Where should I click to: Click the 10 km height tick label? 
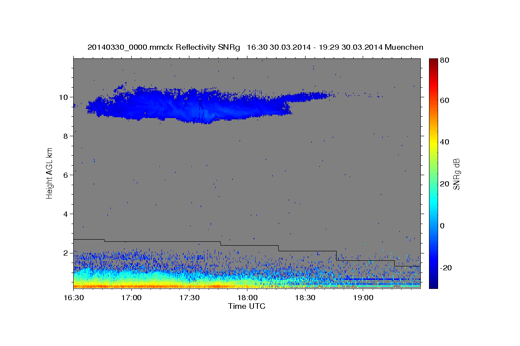point(65,97)
